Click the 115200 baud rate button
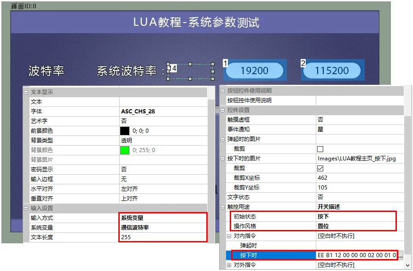Image resolution: width=413 pixels, height=271 pixels. click(x=332, y=70)
